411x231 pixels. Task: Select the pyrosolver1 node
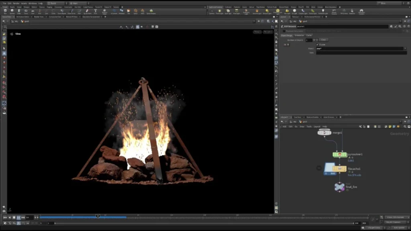click(340, 154)
